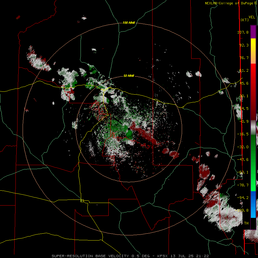The width and height of the screenshot is (258, 258).
Task: Select the 30.1 velocity scale value
Action: click(x=244, y=96)
